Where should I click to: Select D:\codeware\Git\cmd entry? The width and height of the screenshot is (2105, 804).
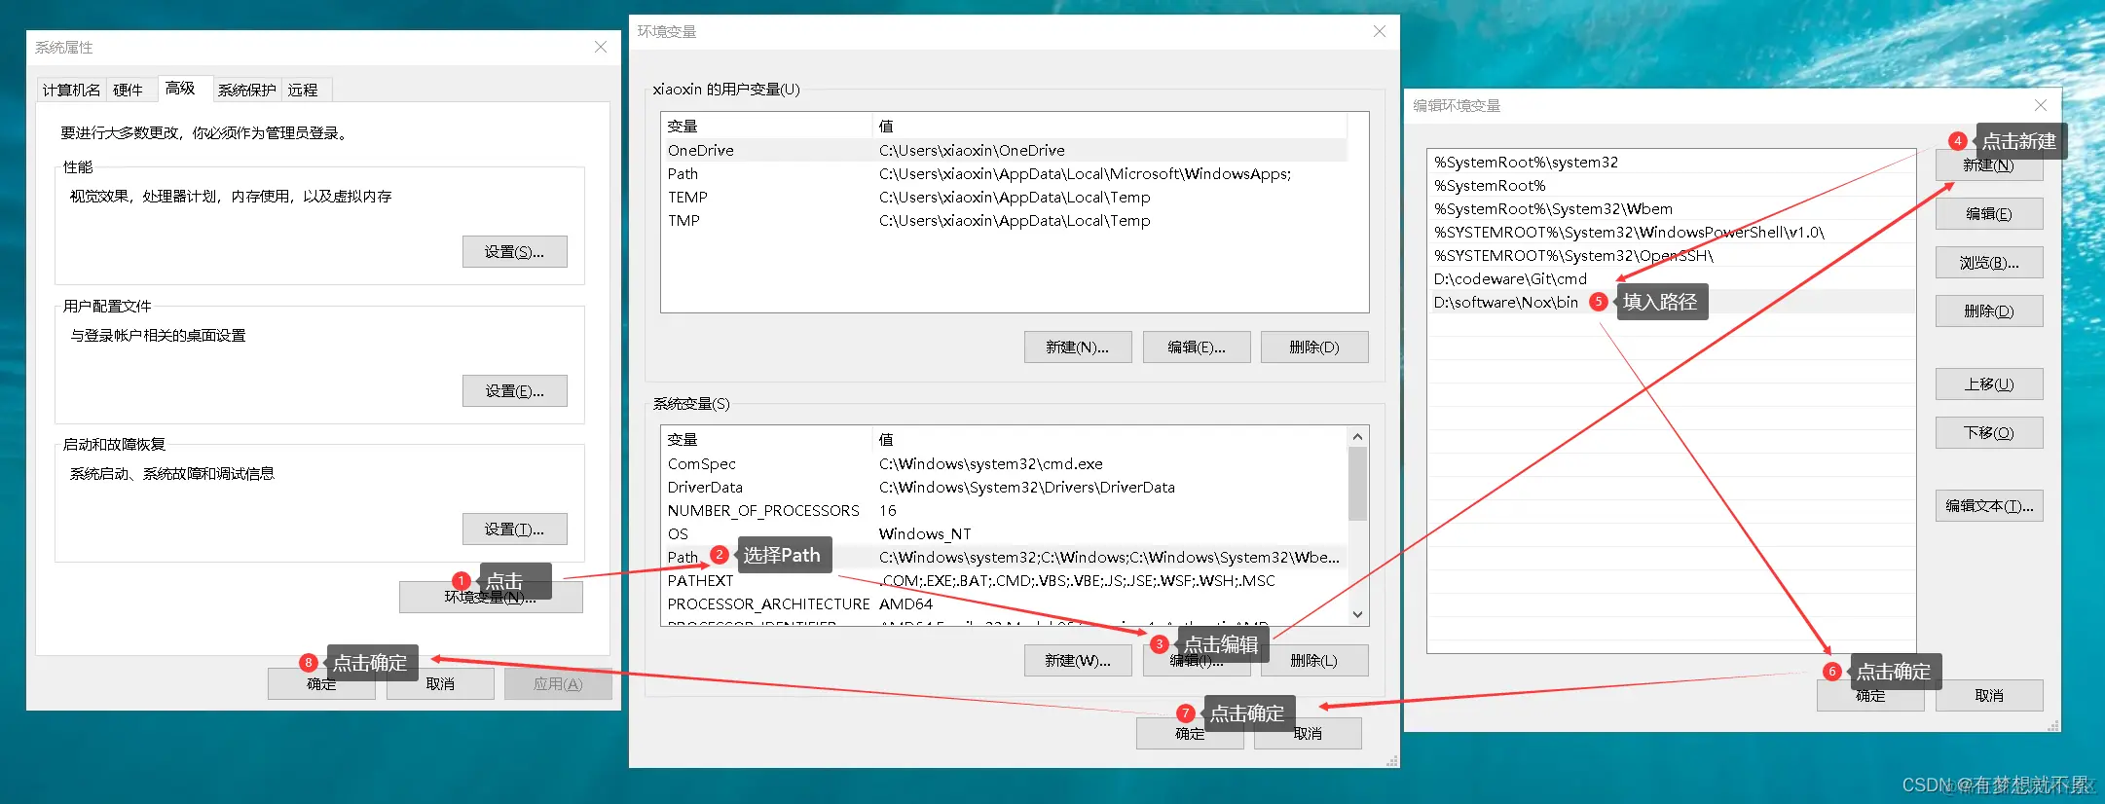coord(1671,278)
